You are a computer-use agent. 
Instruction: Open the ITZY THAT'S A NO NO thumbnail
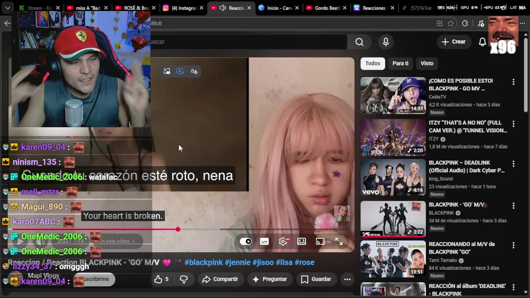coord(393,137)
